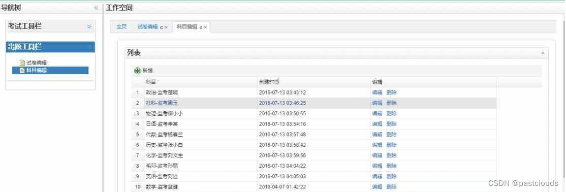Collapse the 导航树 navigation panel
This screenshot has width=566, height=192.
tap(96, 8)
